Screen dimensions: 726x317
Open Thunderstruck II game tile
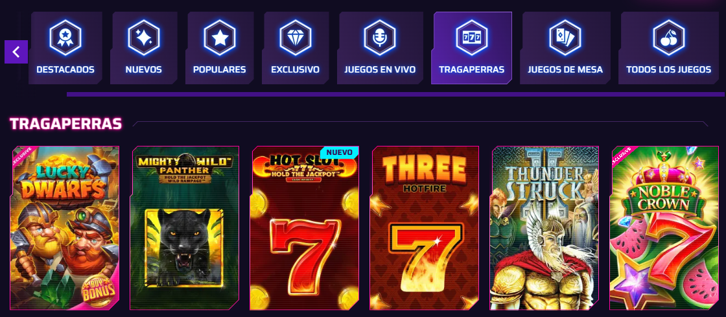(x=544, y=228)
